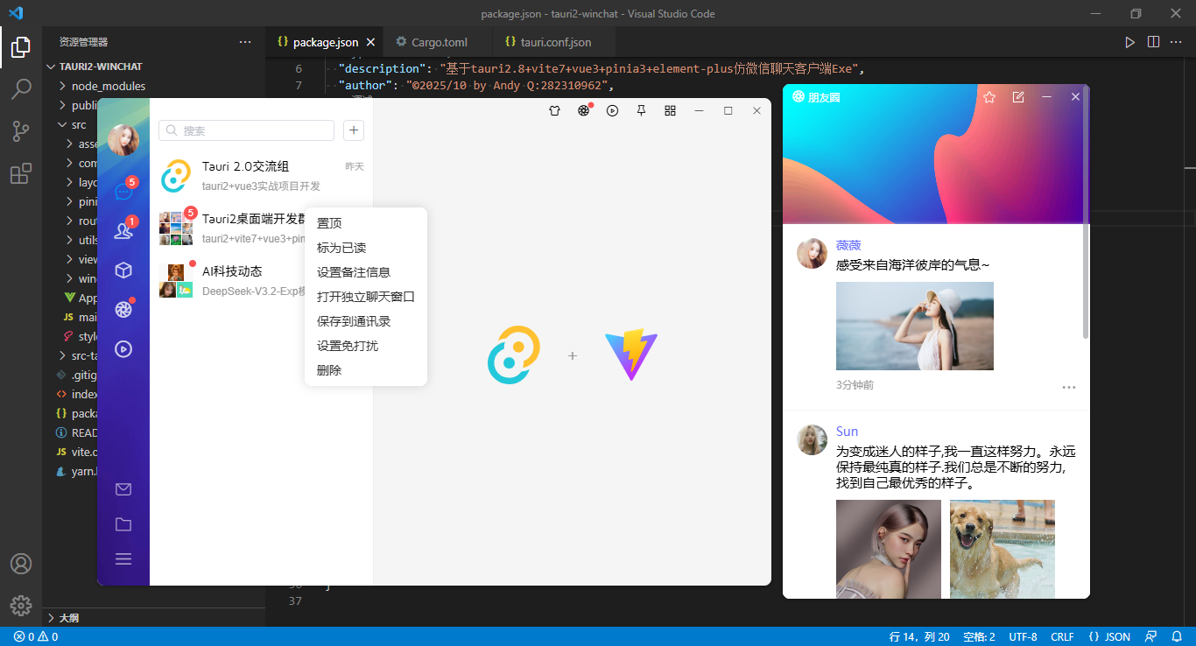
Task: Open editor more actions ellipsis in VS Code
Action: point(1176,42)
